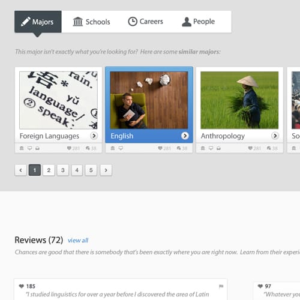Click the school icon under English card
300x300 pixels.
click(113, 148)
